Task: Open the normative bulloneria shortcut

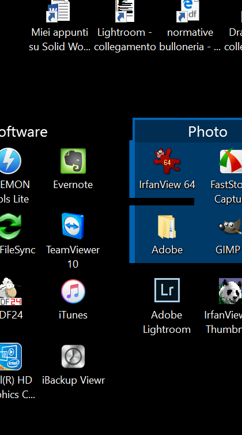Action: [x=188, y=11]
